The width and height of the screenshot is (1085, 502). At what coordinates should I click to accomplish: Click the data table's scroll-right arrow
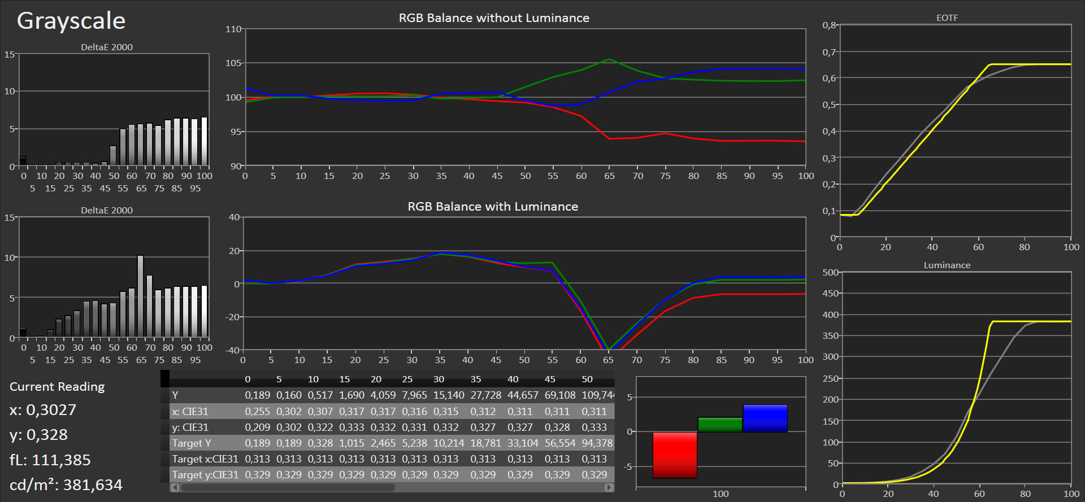tap(609, 487)
